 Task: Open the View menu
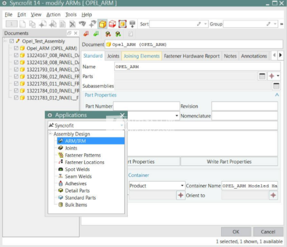(36, 15)
